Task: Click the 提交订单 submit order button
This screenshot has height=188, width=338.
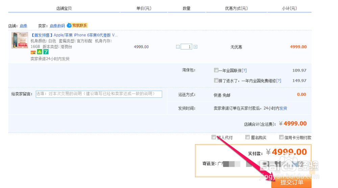Action: (x=291, y=182)
